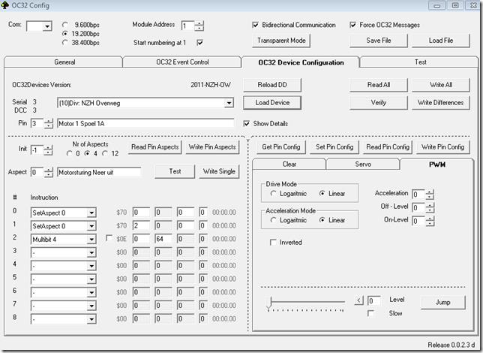This screenshot has height=353, width=483.
Task: Enable the Inverted checkbox
Action: 274,243
